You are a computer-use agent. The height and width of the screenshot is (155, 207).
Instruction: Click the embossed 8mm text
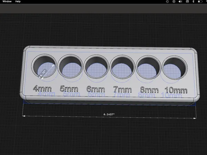click(149, 90)
